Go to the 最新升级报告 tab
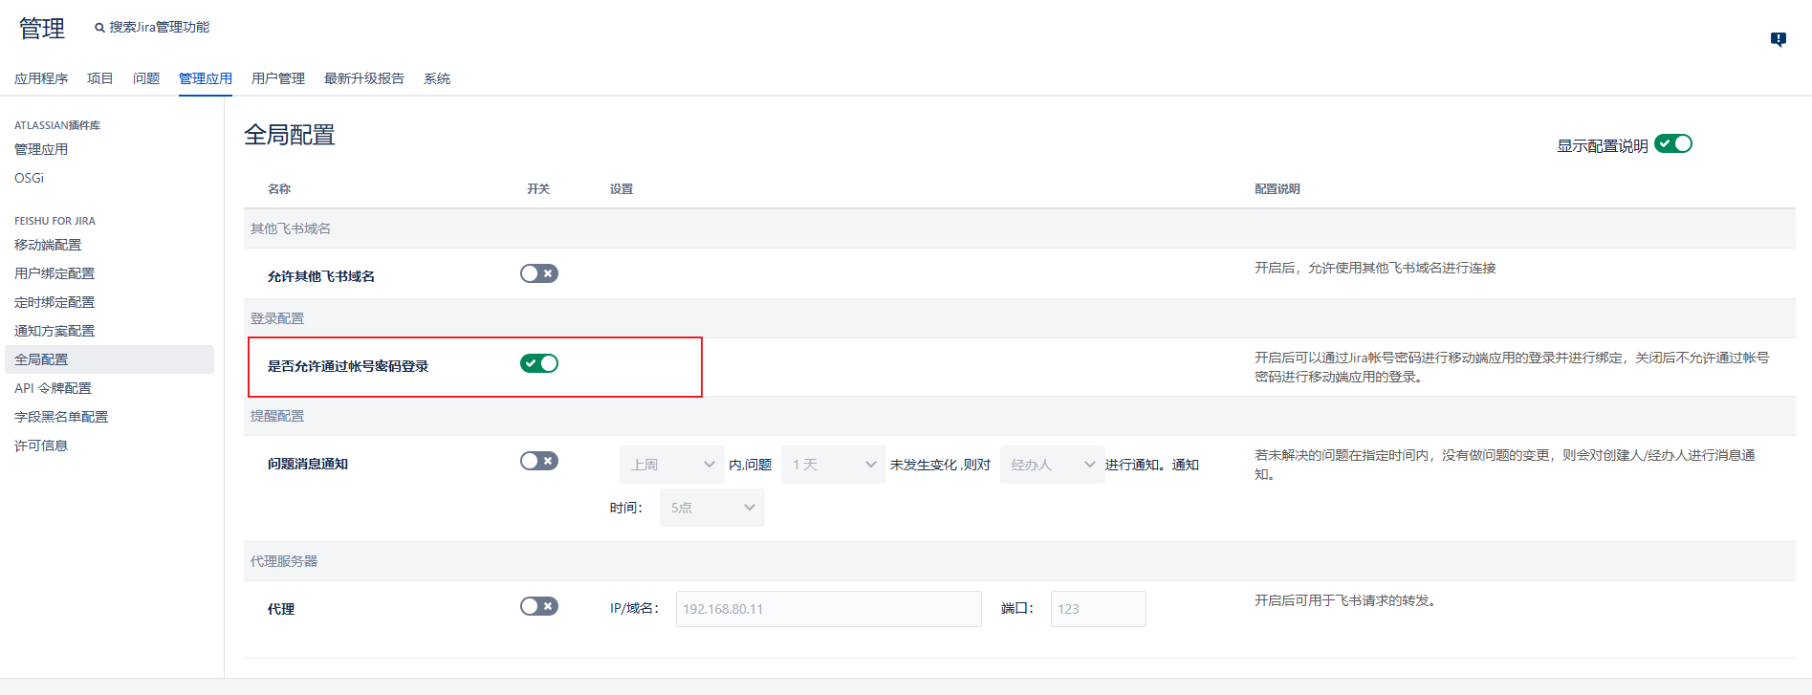This screenshot has width=1812, height=695. 363,78
